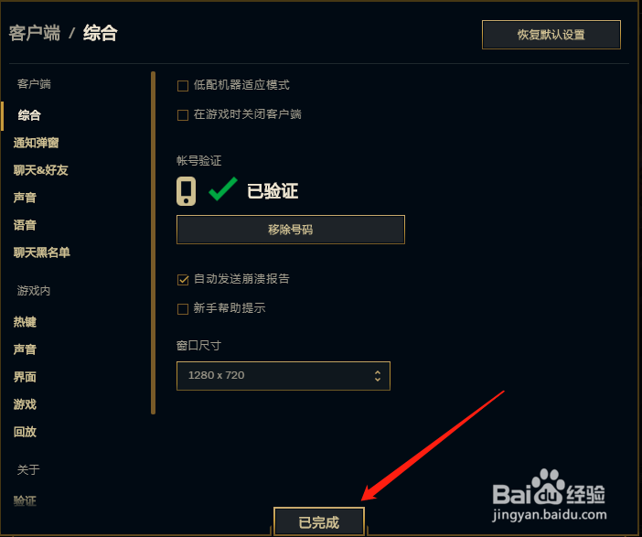
Task: Open client 声音 settings
Action: point(25,198)
